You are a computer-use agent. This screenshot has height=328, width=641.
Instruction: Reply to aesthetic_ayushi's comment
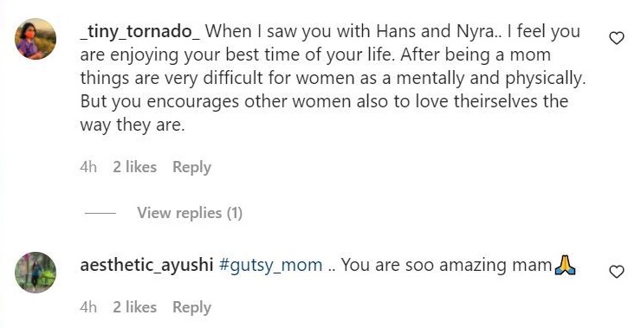point(191,307)
